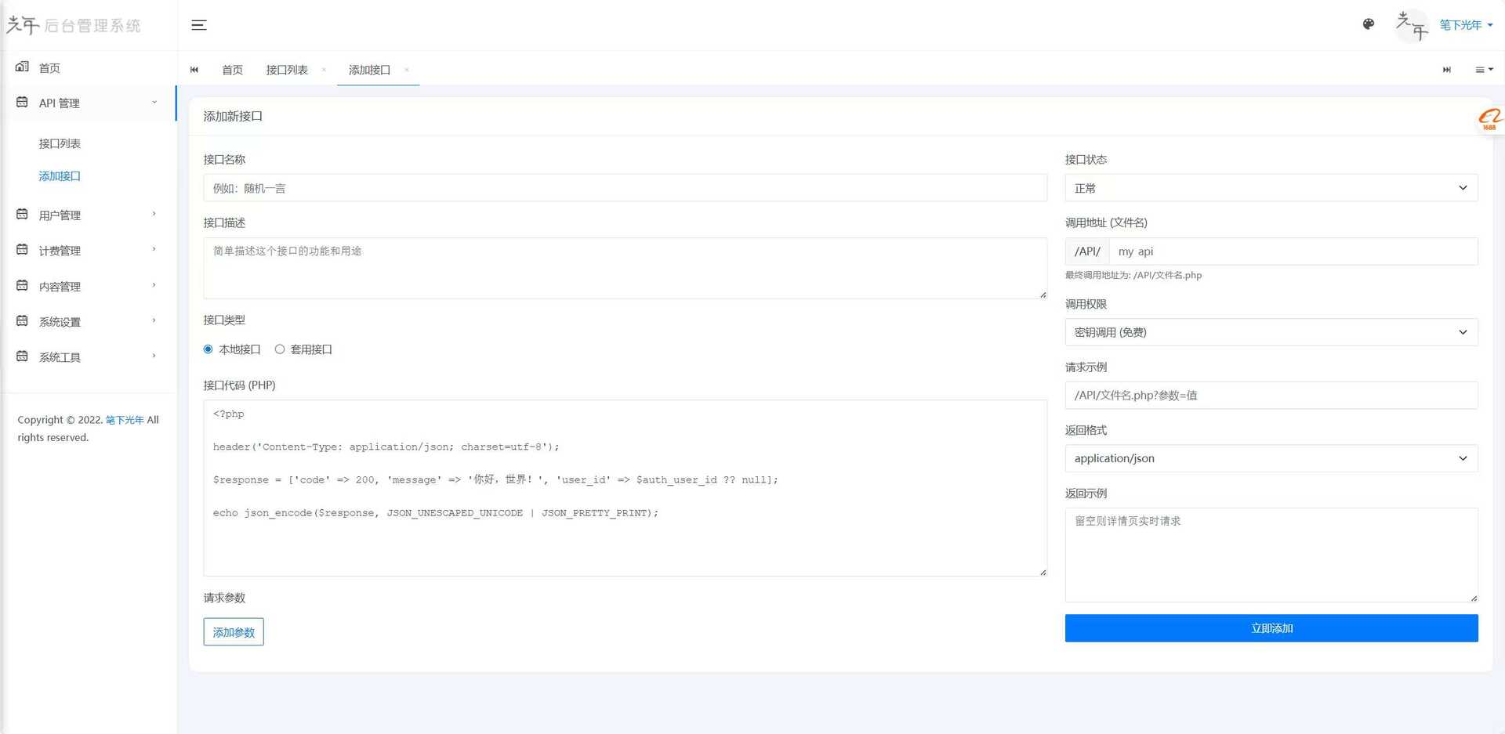Click the tab scroll-right icon
Viewport: 1505px width, 734px height.
1446,70
